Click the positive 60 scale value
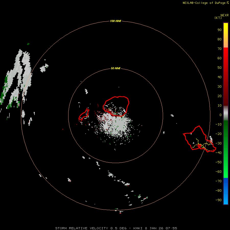This screenshot has height=230, width=230. point(220,58)
